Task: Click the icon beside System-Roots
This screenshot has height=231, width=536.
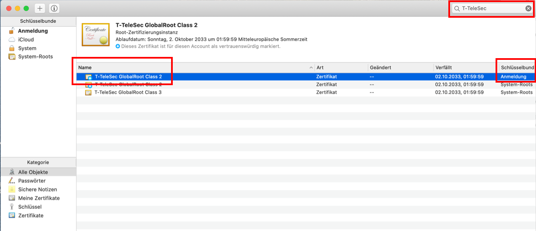Action: [12, 57]
